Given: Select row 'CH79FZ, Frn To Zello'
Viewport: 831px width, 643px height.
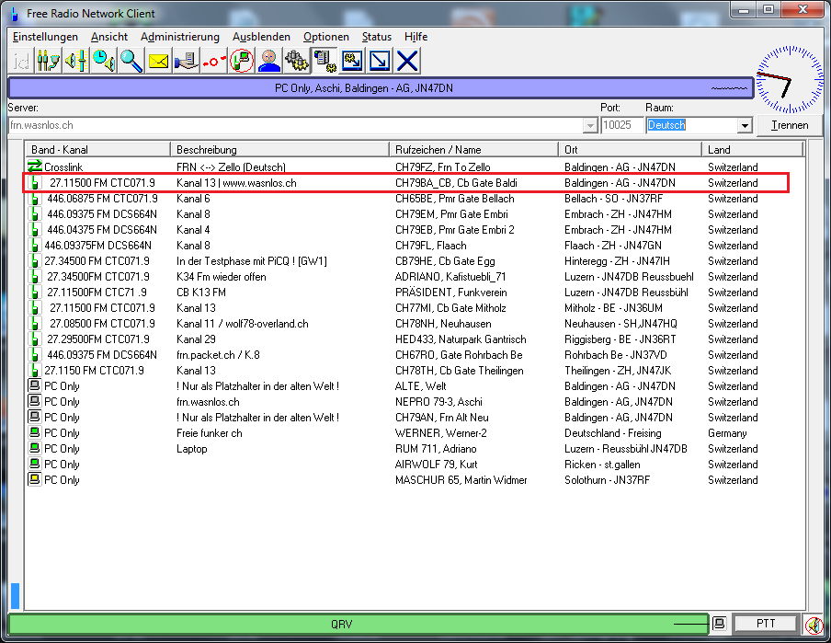Looking at the screenshot, I should pos(415,167).
